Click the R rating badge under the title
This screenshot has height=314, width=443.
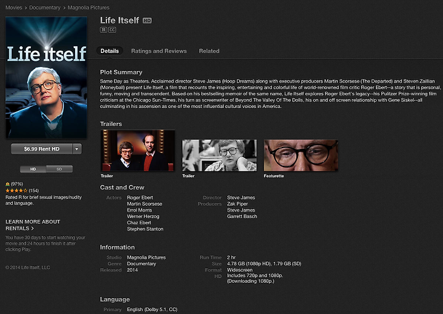(103, 29)
